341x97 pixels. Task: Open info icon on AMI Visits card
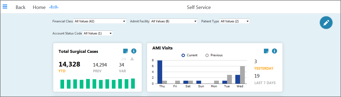274,51
